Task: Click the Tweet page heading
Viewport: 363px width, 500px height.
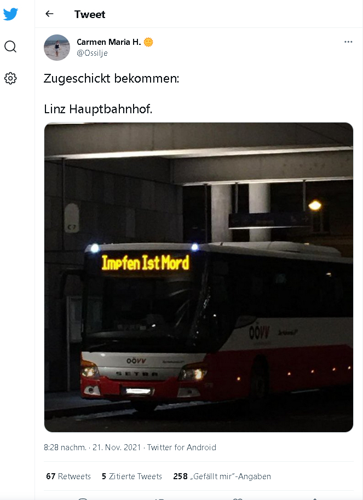Action: 90,14
